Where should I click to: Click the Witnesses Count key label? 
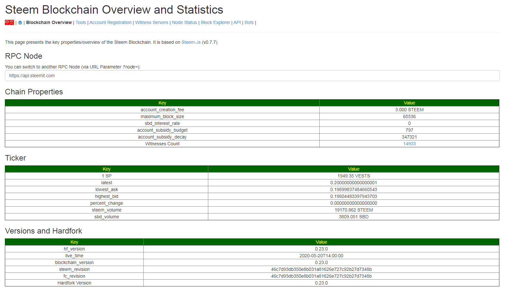point(162,144)
